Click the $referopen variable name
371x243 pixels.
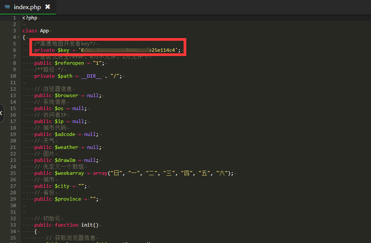pyautogui.click(x=69, y=63)
